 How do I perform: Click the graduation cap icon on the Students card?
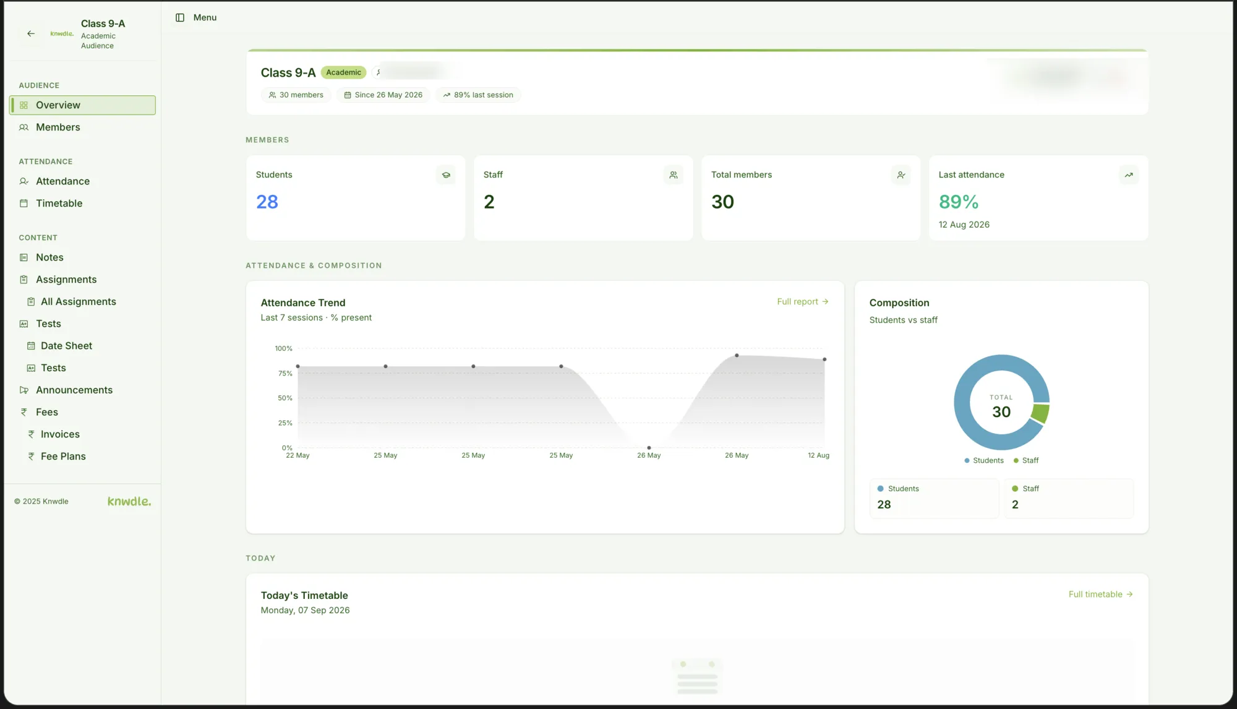[x=446, y=175]
